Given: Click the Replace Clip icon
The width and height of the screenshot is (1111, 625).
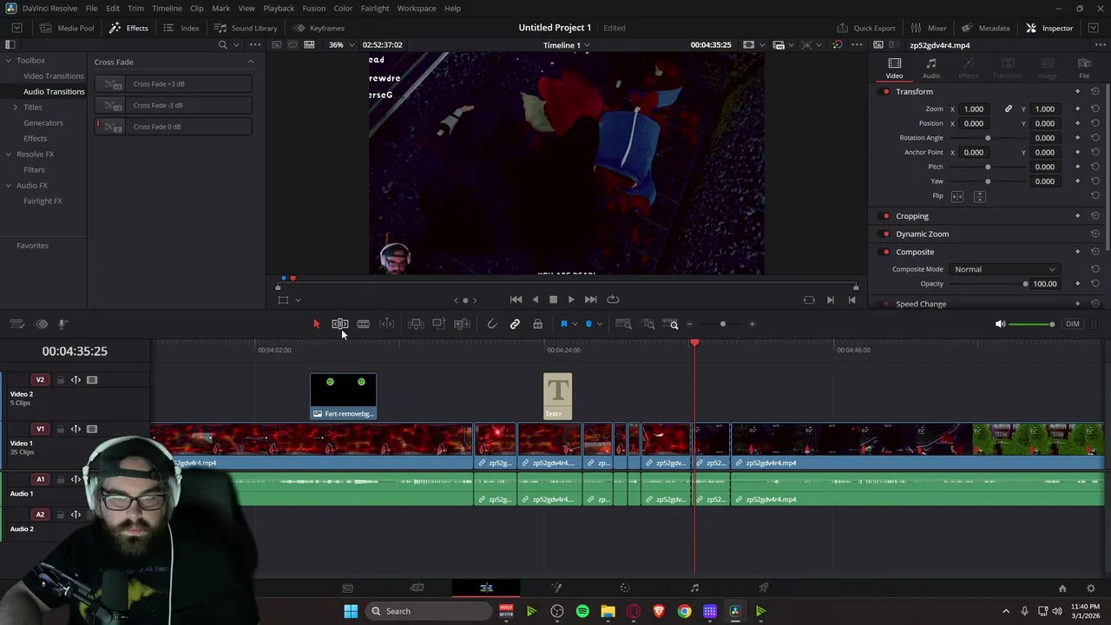Looking at the screenshot, I should click(462, 324).
